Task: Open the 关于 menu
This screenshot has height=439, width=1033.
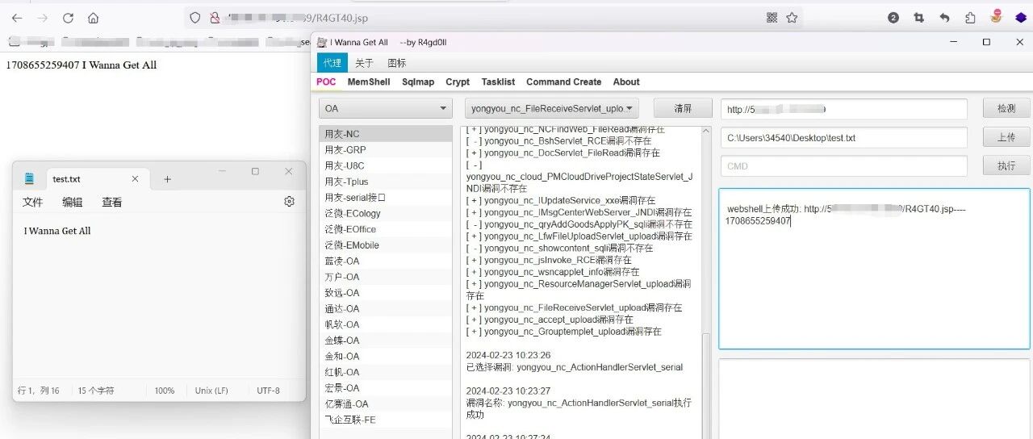Action: click(x=364, y=63)
